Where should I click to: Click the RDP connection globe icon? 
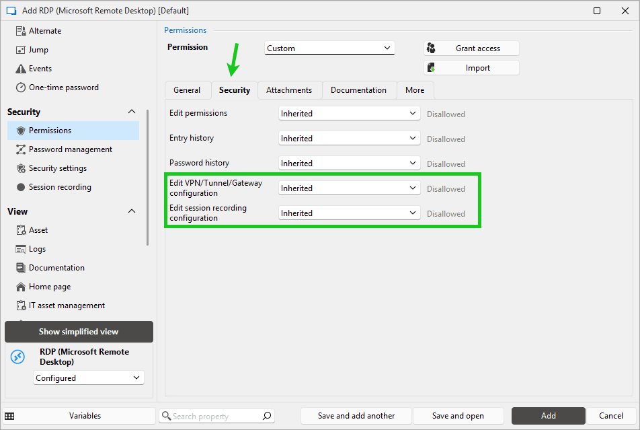coord(17,357)
